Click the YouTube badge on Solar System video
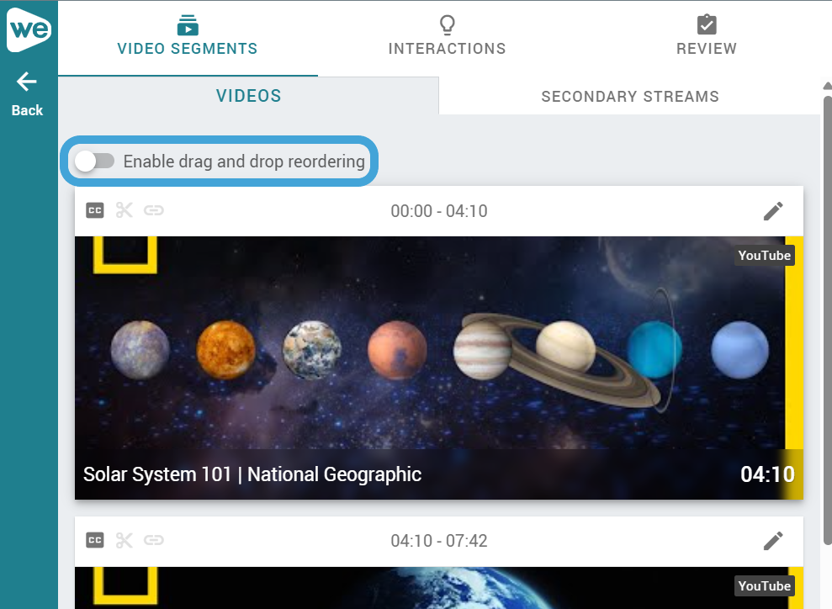832x609 pixels. point(764,255)
